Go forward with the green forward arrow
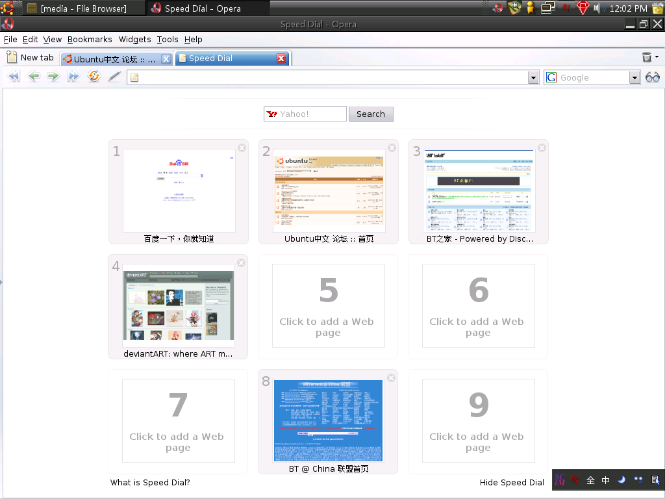 click(53, 77)
